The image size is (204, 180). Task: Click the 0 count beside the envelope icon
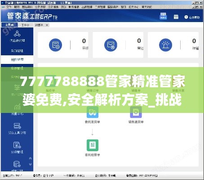click(139, 40)
